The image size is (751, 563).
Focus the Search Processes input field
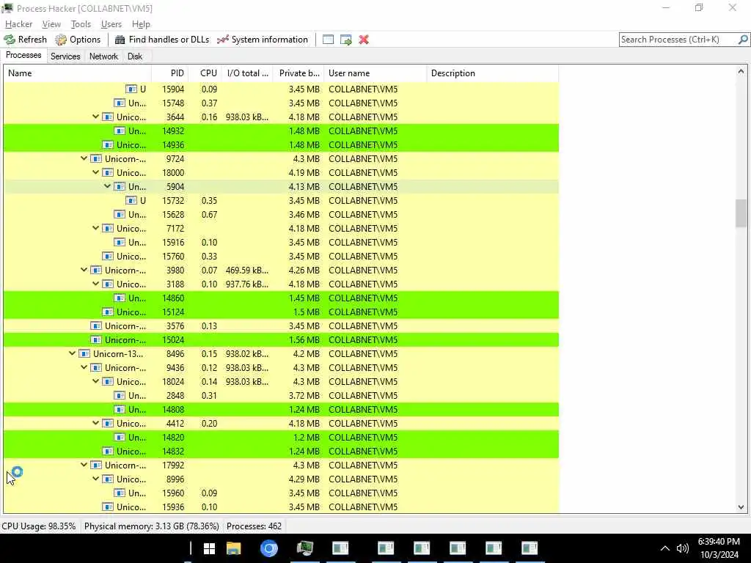pos(678,40)
